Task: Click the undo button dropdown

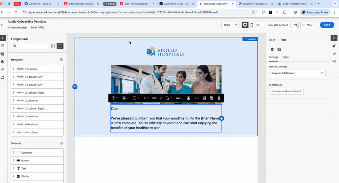Action: [295, 25]
